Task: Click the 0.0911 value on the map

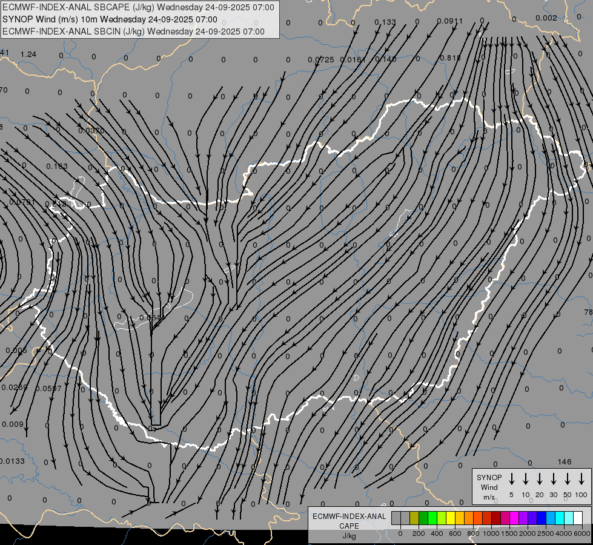Action: click(x=449, y=21)
